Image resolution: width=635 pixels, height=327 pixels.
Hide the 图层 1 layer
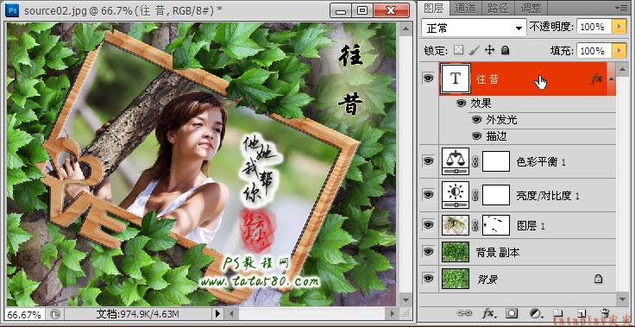428,226
